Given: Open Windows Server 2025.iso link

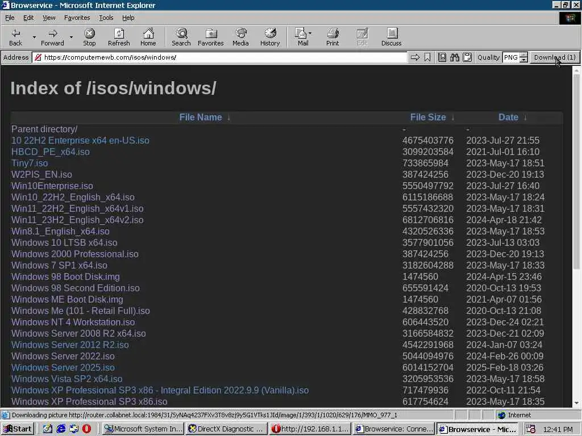Looking at the screenshot, I should [x=63, y=367].
